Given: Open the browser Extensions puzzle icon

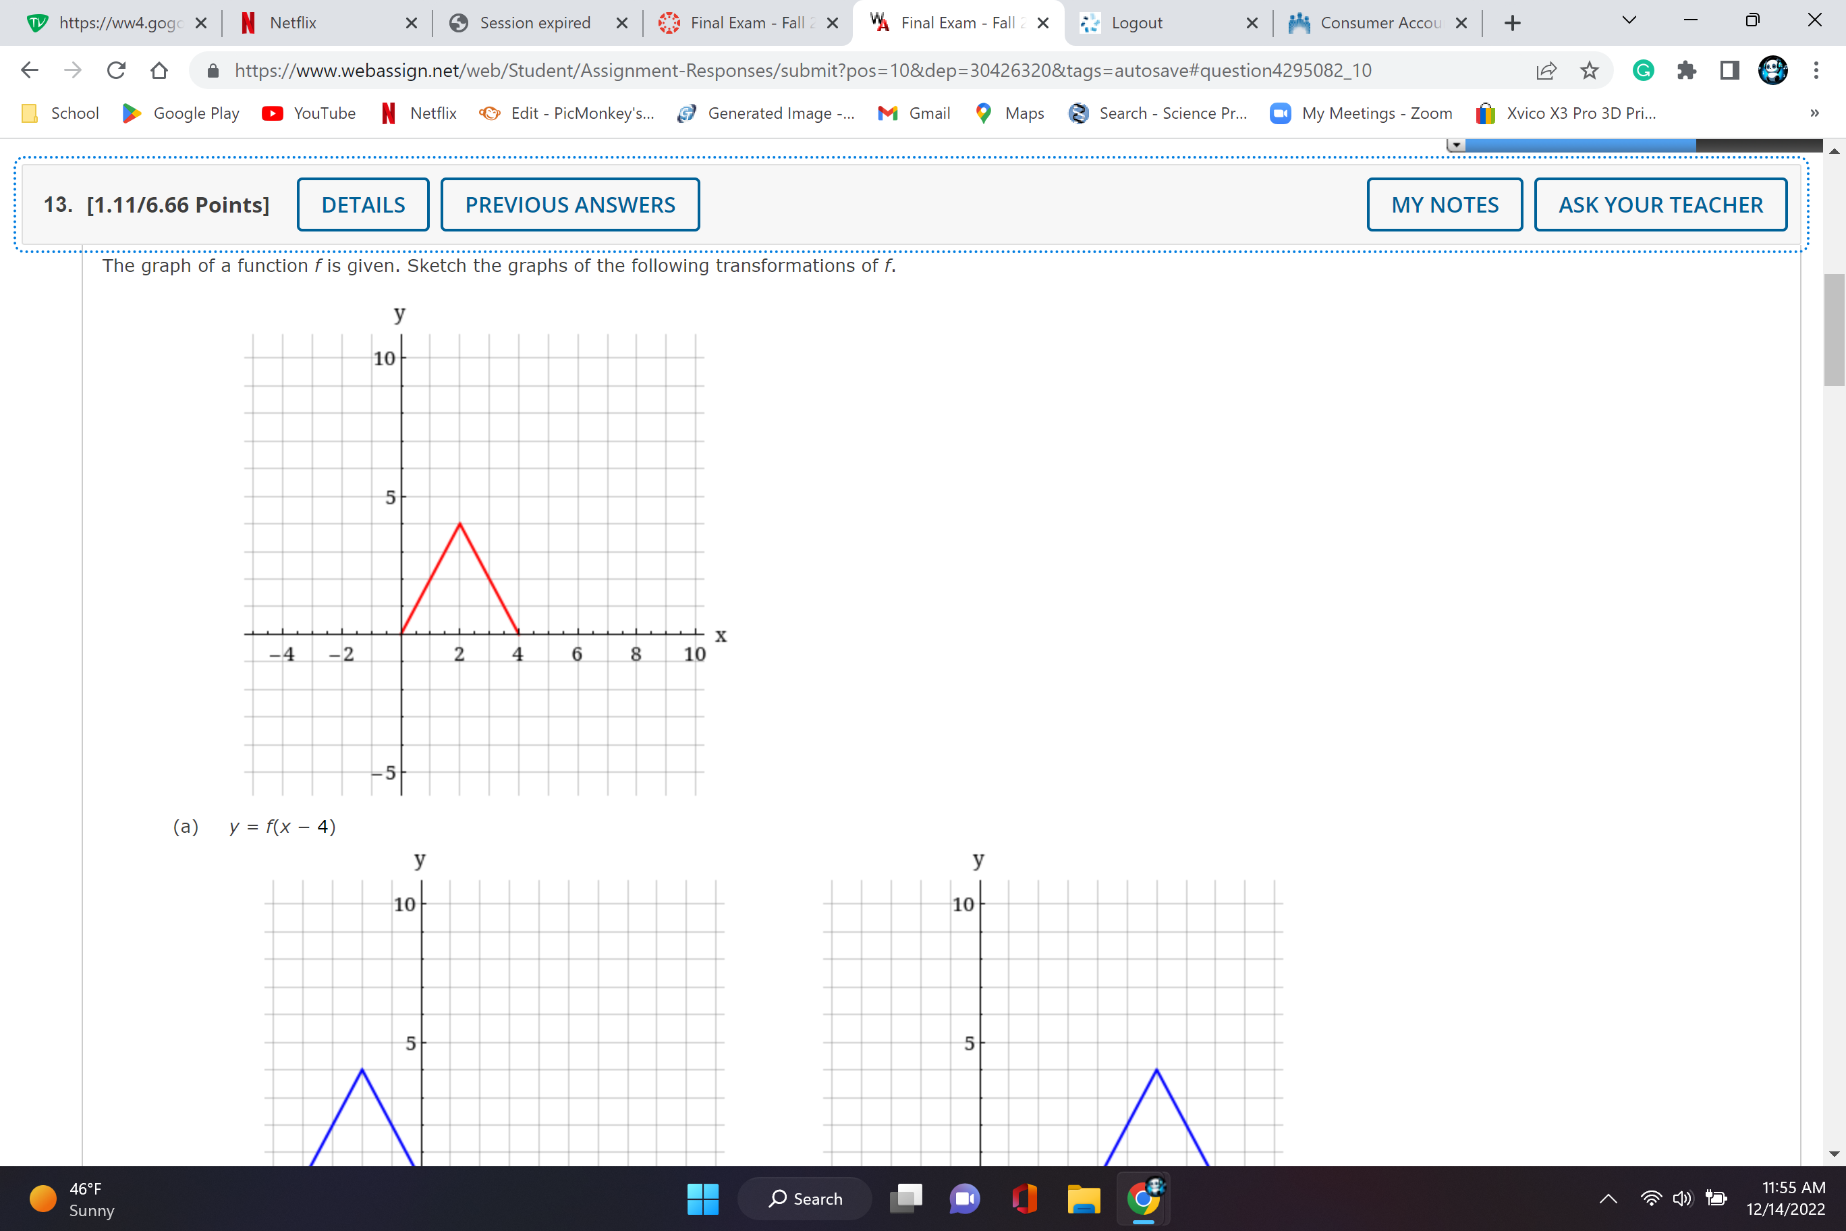Looking at the screenshot, I should click(x=1686, y=71).
